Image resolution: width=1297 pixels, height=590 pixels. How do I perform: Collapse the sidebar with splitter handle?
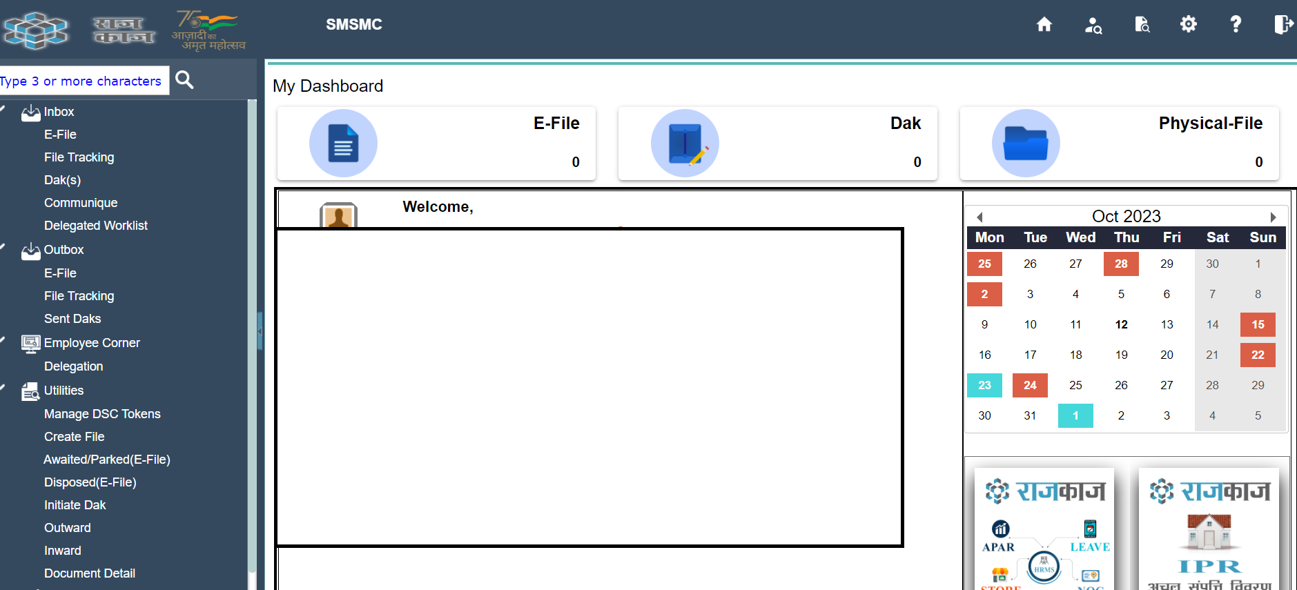pos(260,331)
